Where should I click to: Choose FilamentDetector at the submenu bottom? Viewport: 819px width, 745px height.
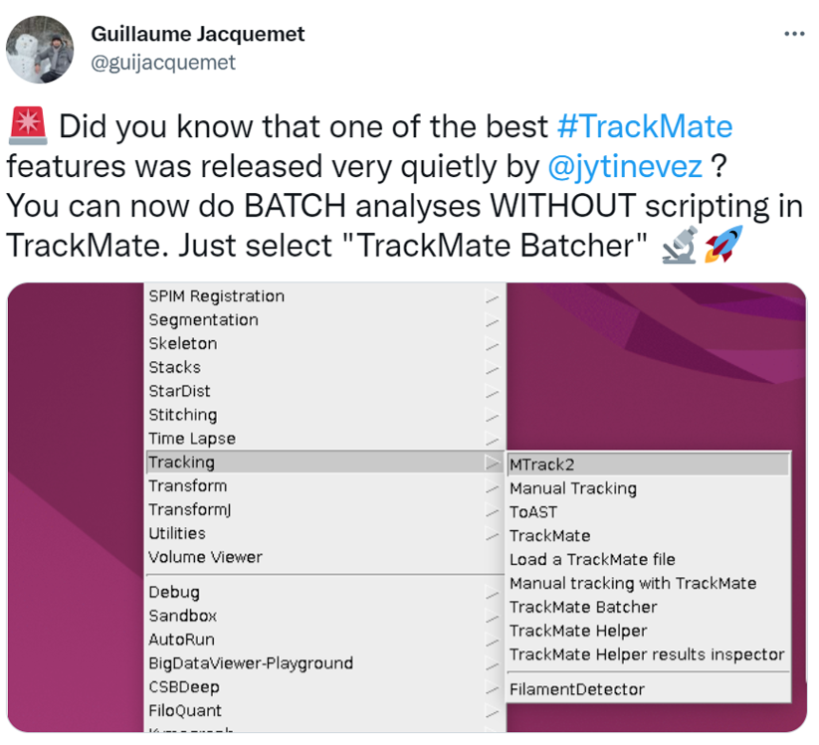tap(577, 689)
